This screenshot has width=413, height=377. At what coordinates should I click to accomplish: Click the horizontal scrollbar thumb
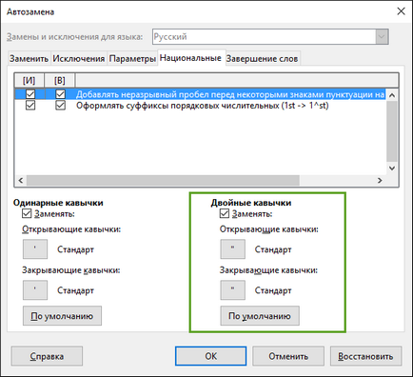(x=163, y=180)
